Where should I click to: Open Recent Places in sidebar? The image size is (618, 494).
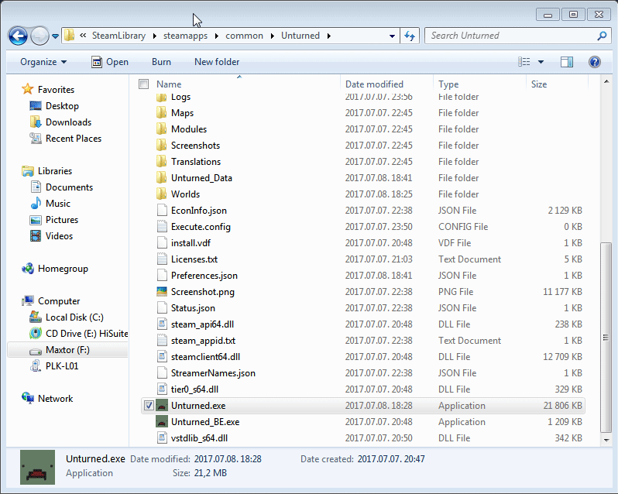[x=74, y=139]
